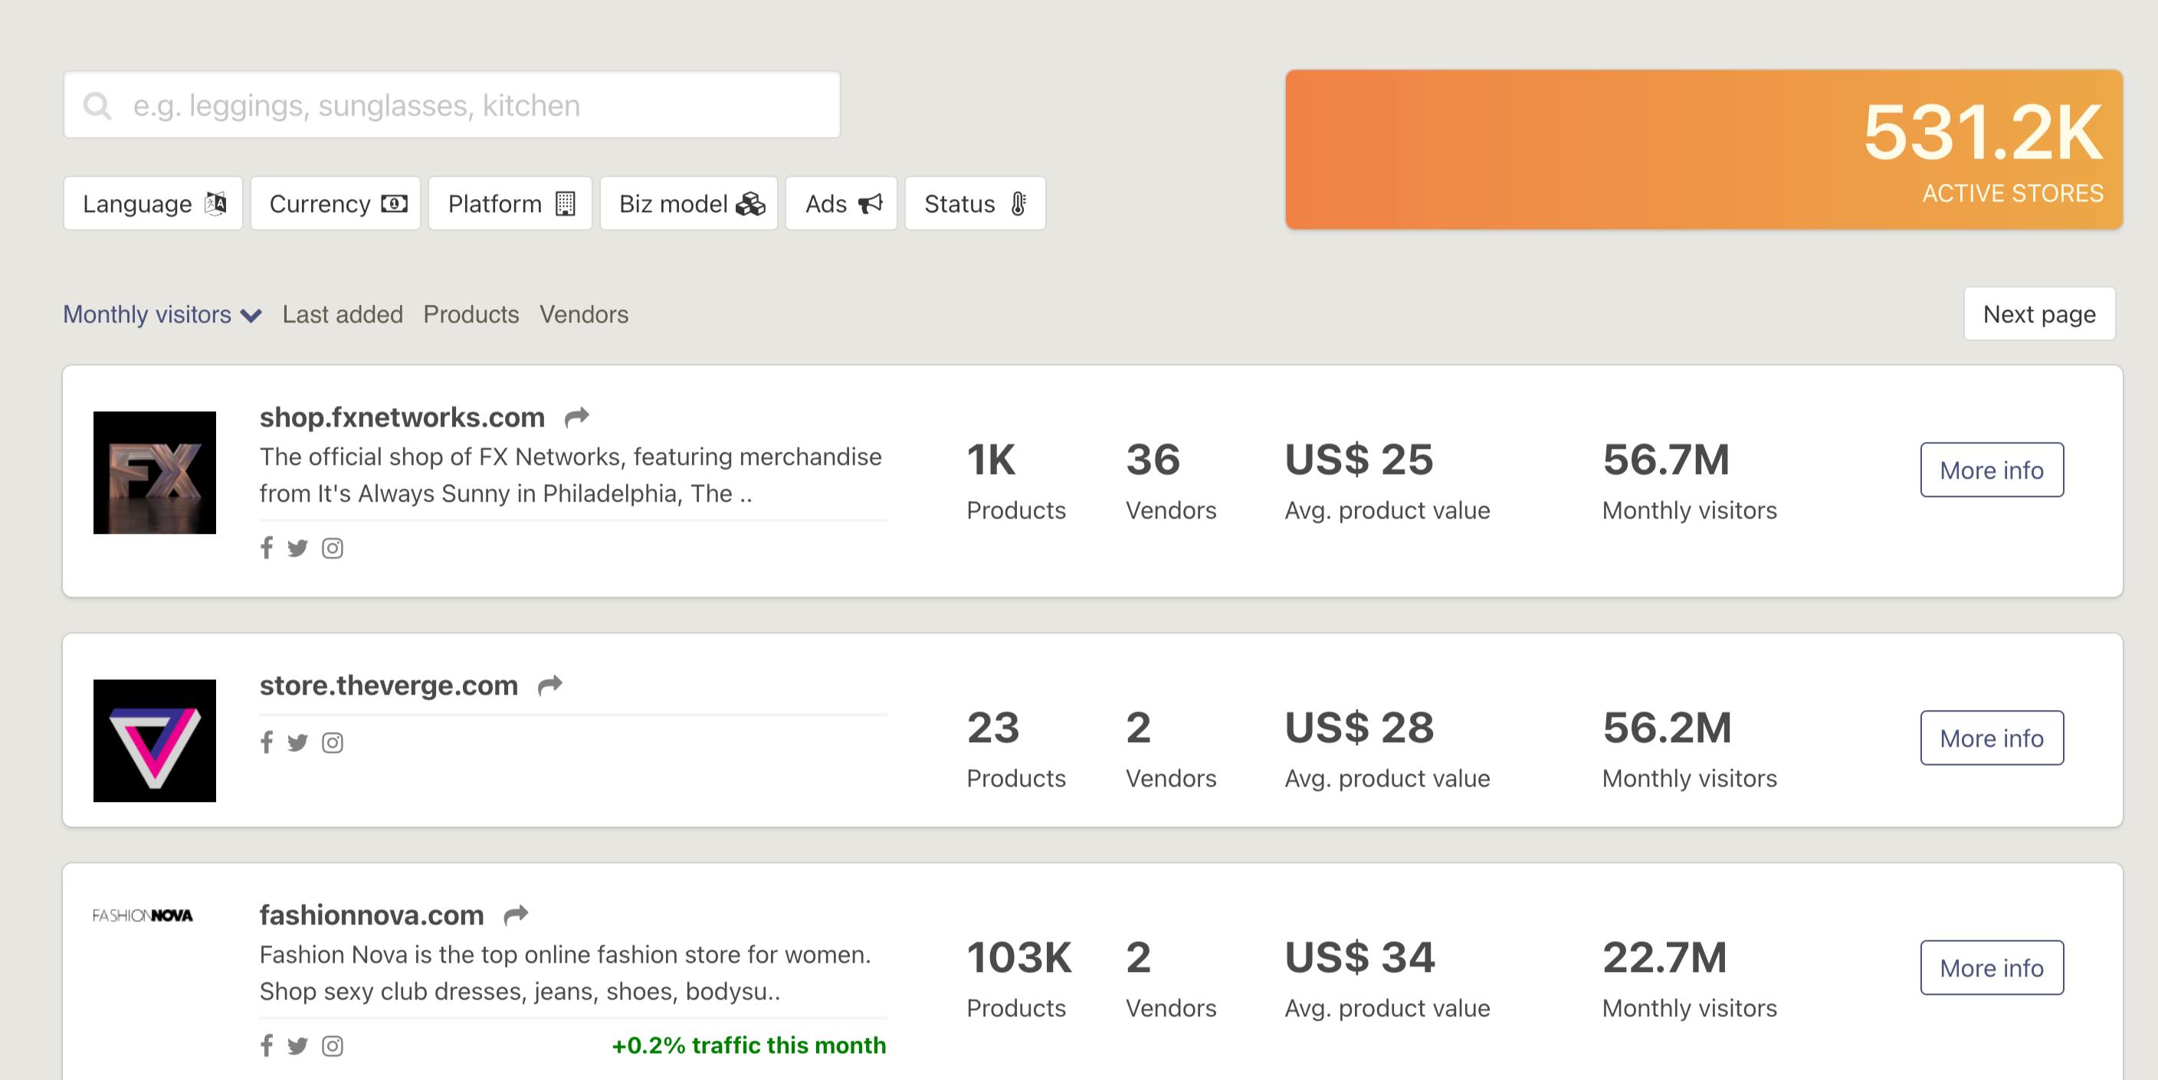The height and width of the screenshot is (1080, 2158).
Task: Select the 56.7M monthly visitors value
Action: [1666, 460]
